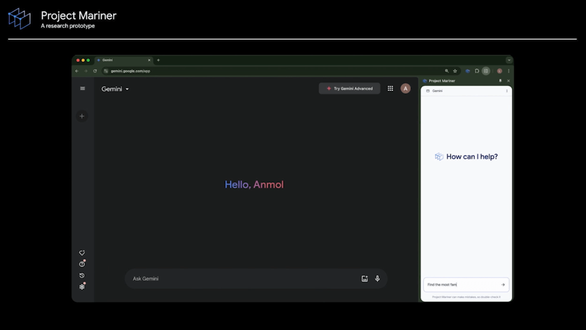The width and height of the screenshot is (586, 330).
Task: Open the Gemini hamburger main menu
Action: coord(83,88)
